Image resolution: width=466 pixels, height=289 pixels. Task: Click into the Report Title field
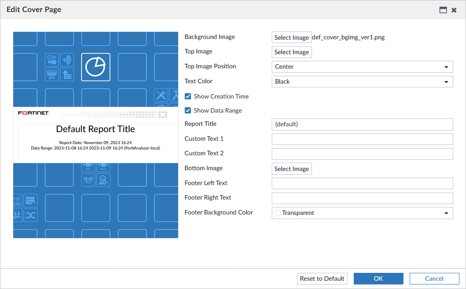tap(362, 124)
